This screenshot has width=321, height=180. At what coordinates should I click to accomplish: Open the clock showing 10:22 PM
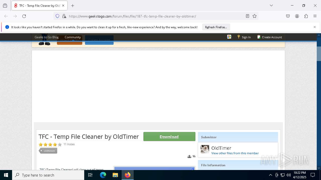(300, 175)
